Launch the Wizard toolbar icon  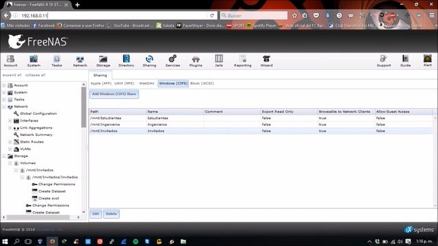pos(266,61)
